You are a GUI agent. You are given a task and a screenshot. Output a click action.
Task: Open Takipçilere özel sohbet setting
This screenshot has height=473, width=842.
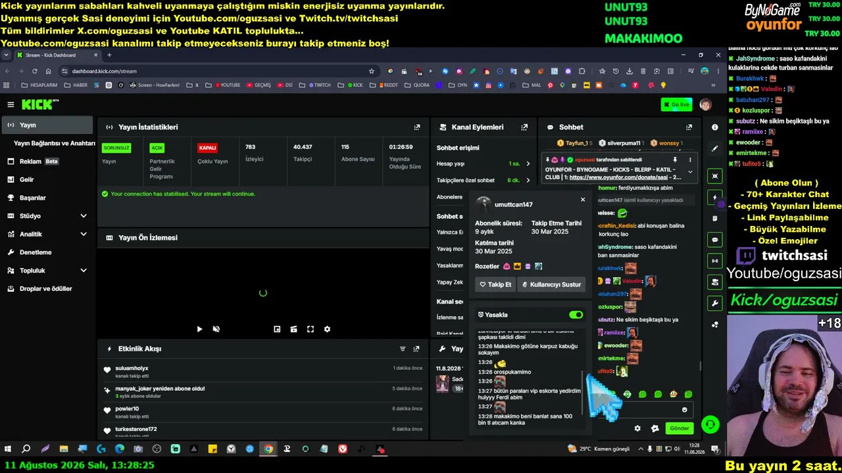click(483, 181)
